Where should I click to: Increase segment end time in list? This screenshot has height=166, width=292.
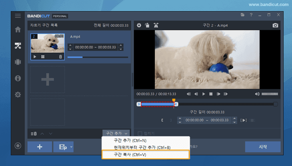click(x=121, y=45)
